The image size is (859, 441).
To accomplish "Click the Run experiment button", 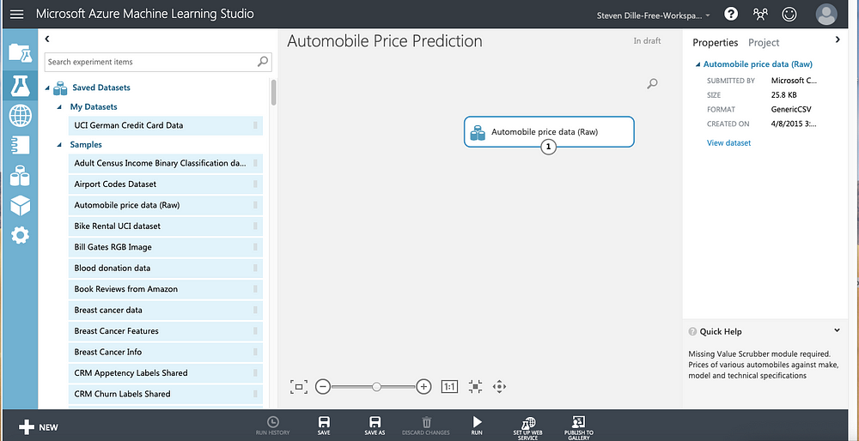I will point(477,426).
